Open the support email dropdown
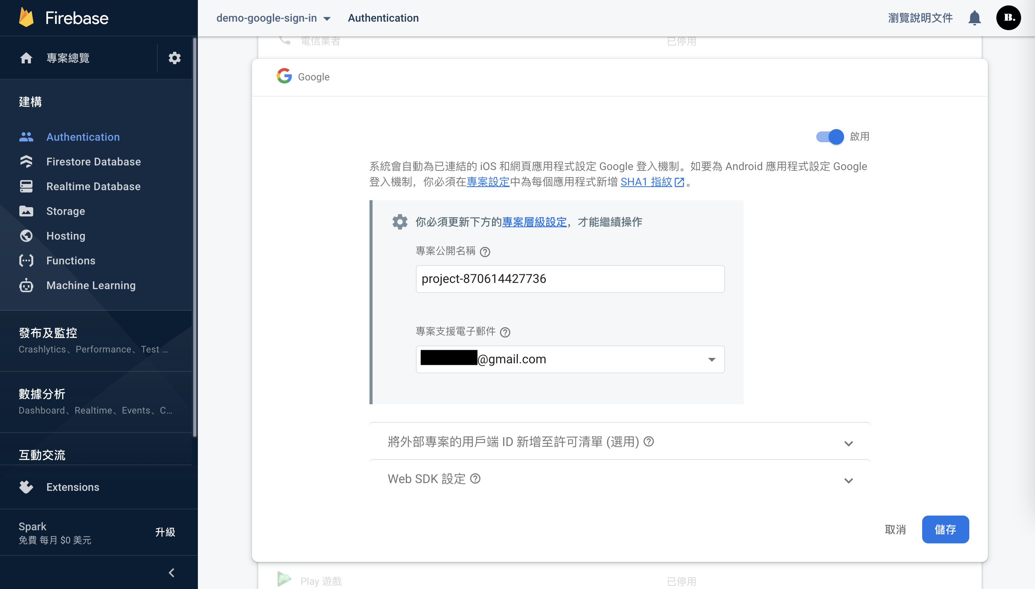 point(712,359)
